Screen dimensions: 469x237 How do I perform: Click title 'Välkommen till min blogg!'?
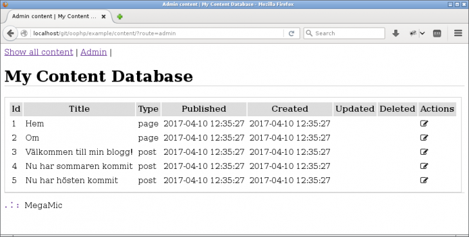(79, 152)
